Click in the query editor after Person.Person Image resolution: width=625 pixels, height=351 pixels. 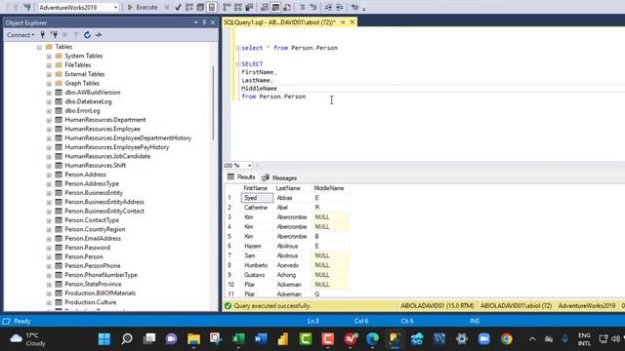pyautogui.click(x=307, y=97)
